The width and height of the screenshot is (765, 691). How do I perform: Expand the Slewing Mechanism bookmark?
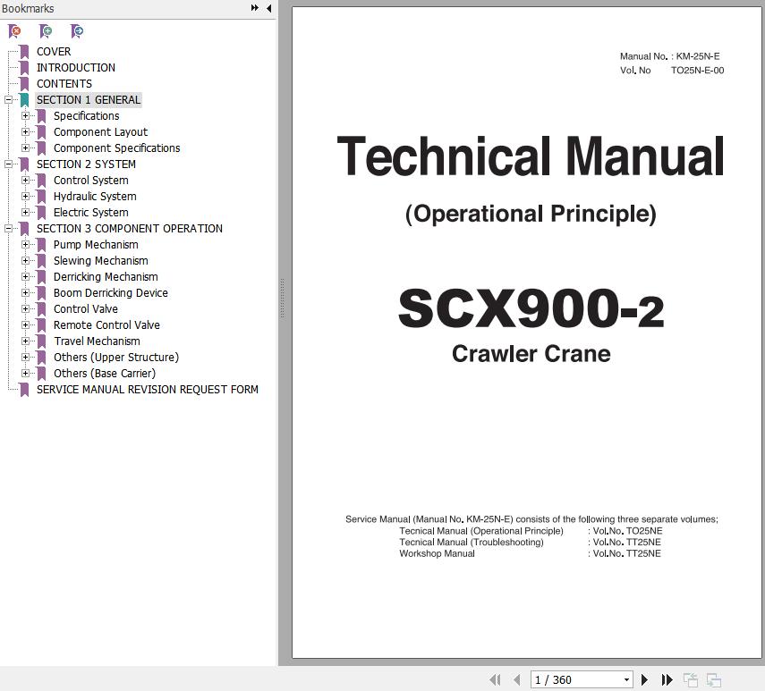25,261
